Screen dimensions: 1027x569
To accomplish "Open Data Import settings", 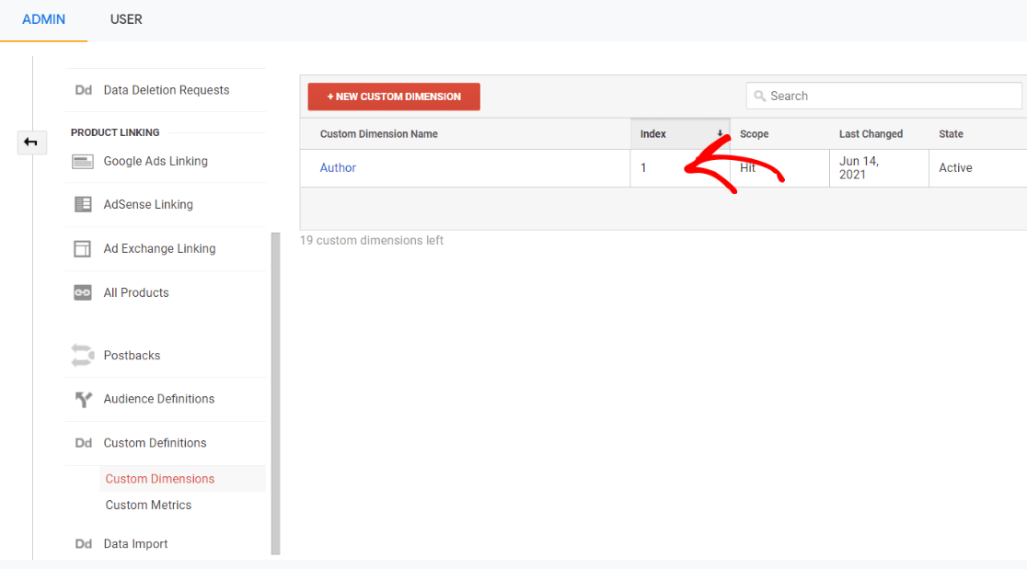I will pos(135,543).
